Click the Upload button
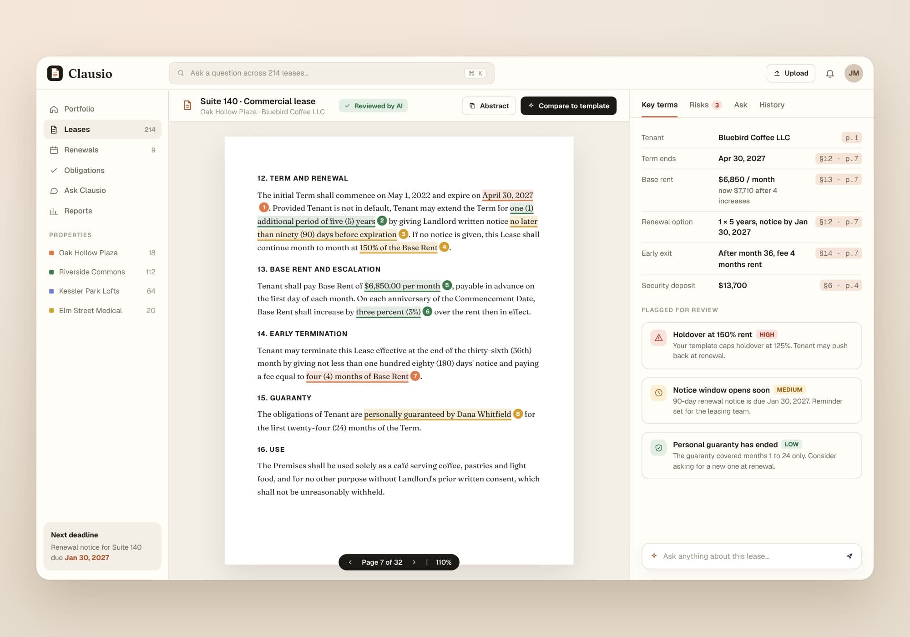The width and height of the screenshot is (910, 637). [791, 73]
